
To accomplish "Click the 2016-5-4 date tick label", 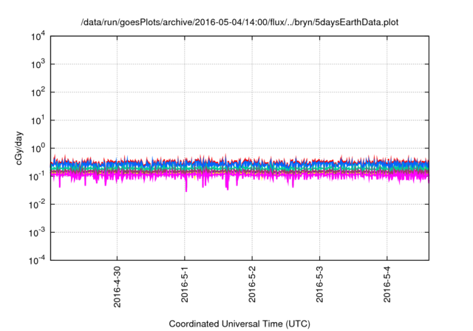I will pos(387,284).
